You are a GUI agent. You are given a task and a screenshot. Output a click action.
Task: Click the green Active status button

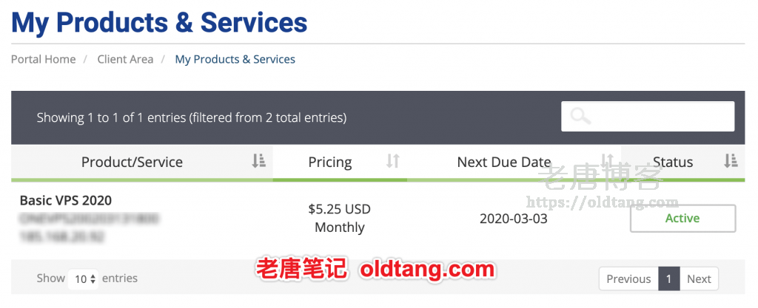click(682, 219)
